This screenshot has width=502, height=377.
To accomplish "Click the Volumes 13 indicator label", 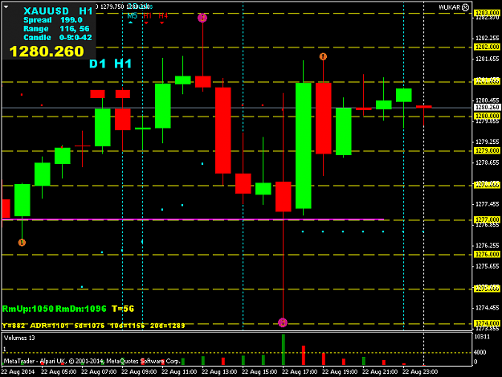I will tap(19, 338).
